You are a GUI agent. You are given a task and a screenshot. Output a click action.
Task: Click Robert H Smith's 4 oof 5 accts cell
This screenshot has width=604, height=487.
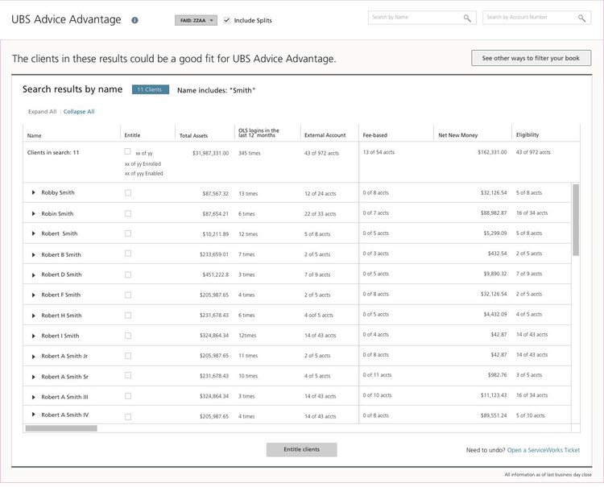coord(319,316)
